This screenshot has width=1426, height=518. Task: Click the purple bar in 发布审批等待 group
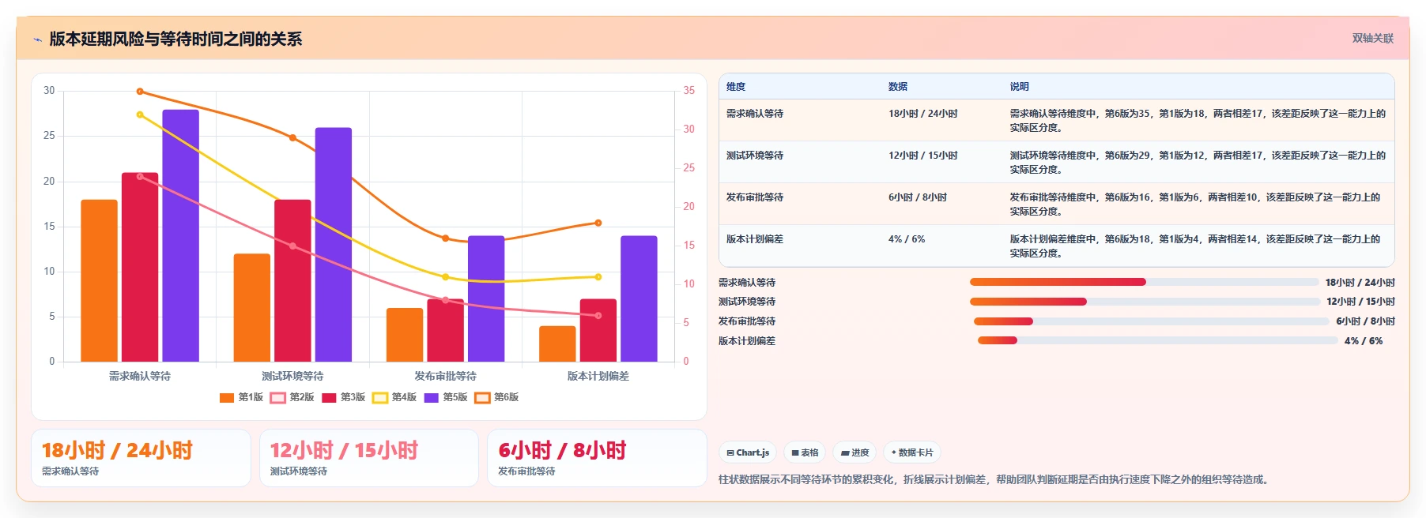486,298
